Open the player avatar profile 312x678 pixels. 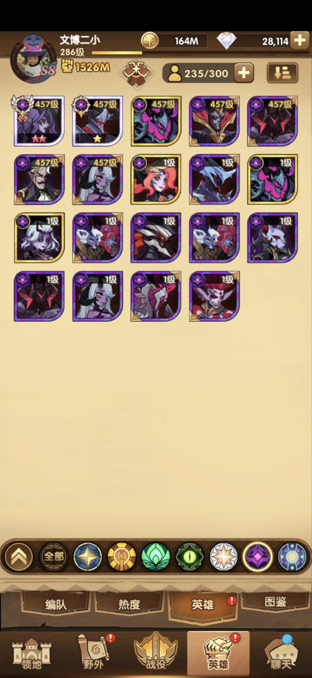33,59
